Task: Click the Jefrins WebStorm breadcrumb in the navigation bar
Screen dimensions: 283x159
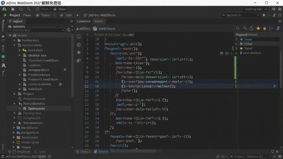Action: 99,15
